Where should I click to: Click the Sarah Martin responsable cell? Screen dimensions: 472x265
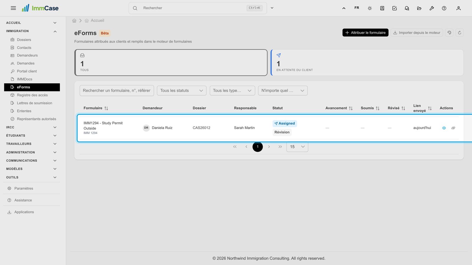(244, 128)
